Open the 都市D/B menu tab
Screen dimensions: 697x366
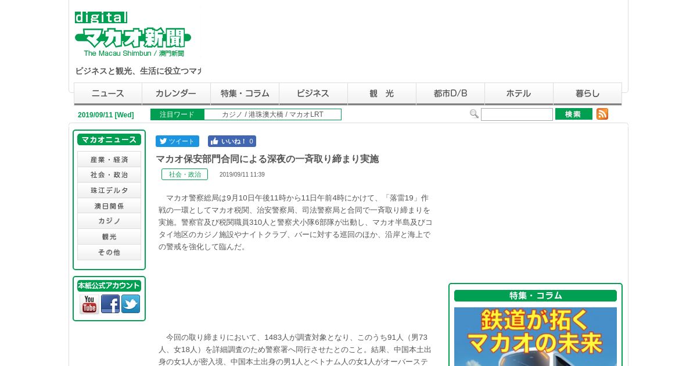coord(451,94)
